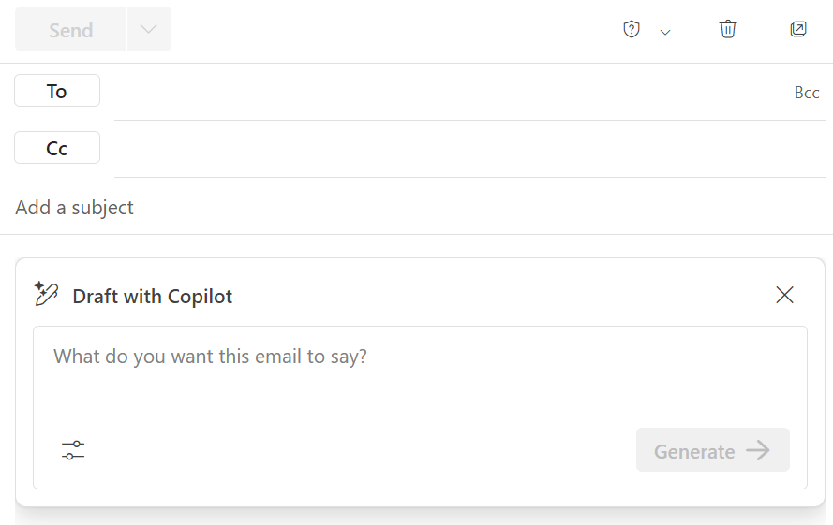Image resolution: width=833 pixels, height=525 pixels.
Task: Click the arrow icon on Generate
Action: (x=758, y=451)
